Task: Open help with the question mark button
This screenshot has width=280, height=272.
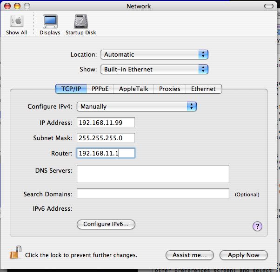Action: (257, 227)
